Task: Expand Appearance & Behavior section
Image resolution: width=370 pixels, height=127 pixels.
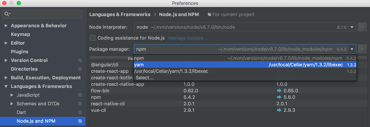Action: 6,26
